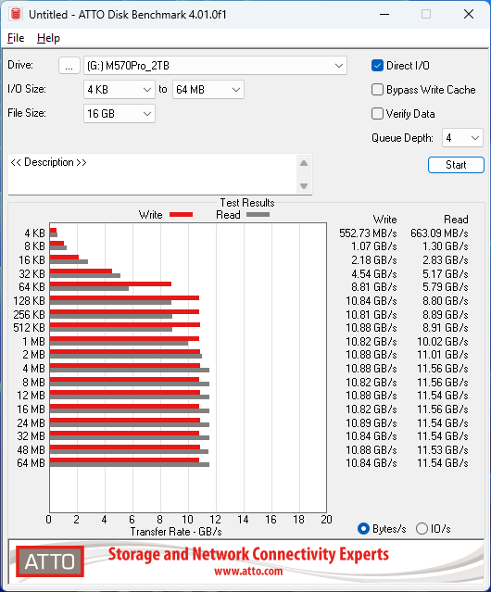The width and height of the screenshot is (491, 592).
Task: Expand the I/O Size maximum 64 MB dropdown
Action: point(208,90)
